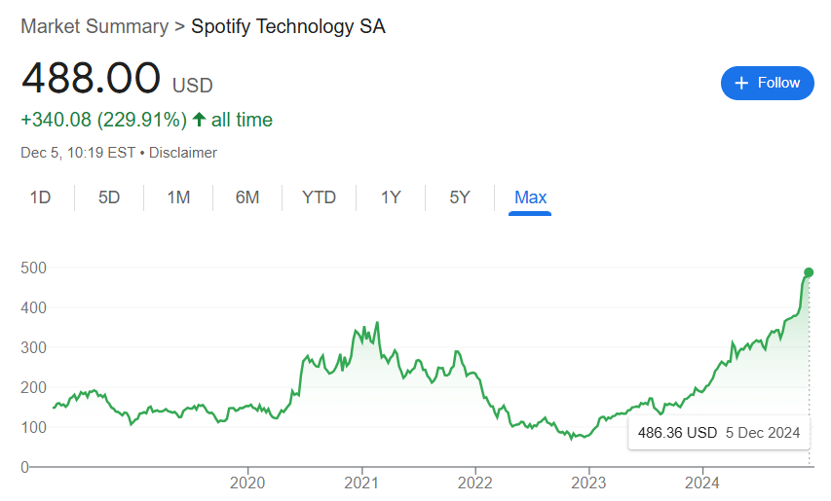Click the 2023 label on the time axis
Image resolution: width=831 pixels, height=501 pixels.
[x=588, y=483]
